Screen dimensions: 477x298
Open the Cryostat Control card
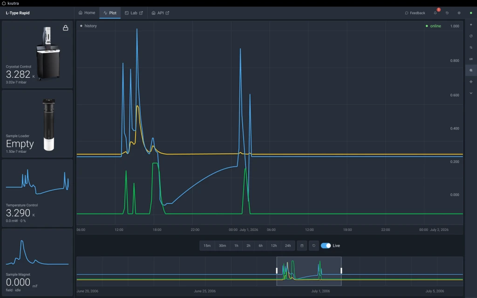click(x=37, y=54)
